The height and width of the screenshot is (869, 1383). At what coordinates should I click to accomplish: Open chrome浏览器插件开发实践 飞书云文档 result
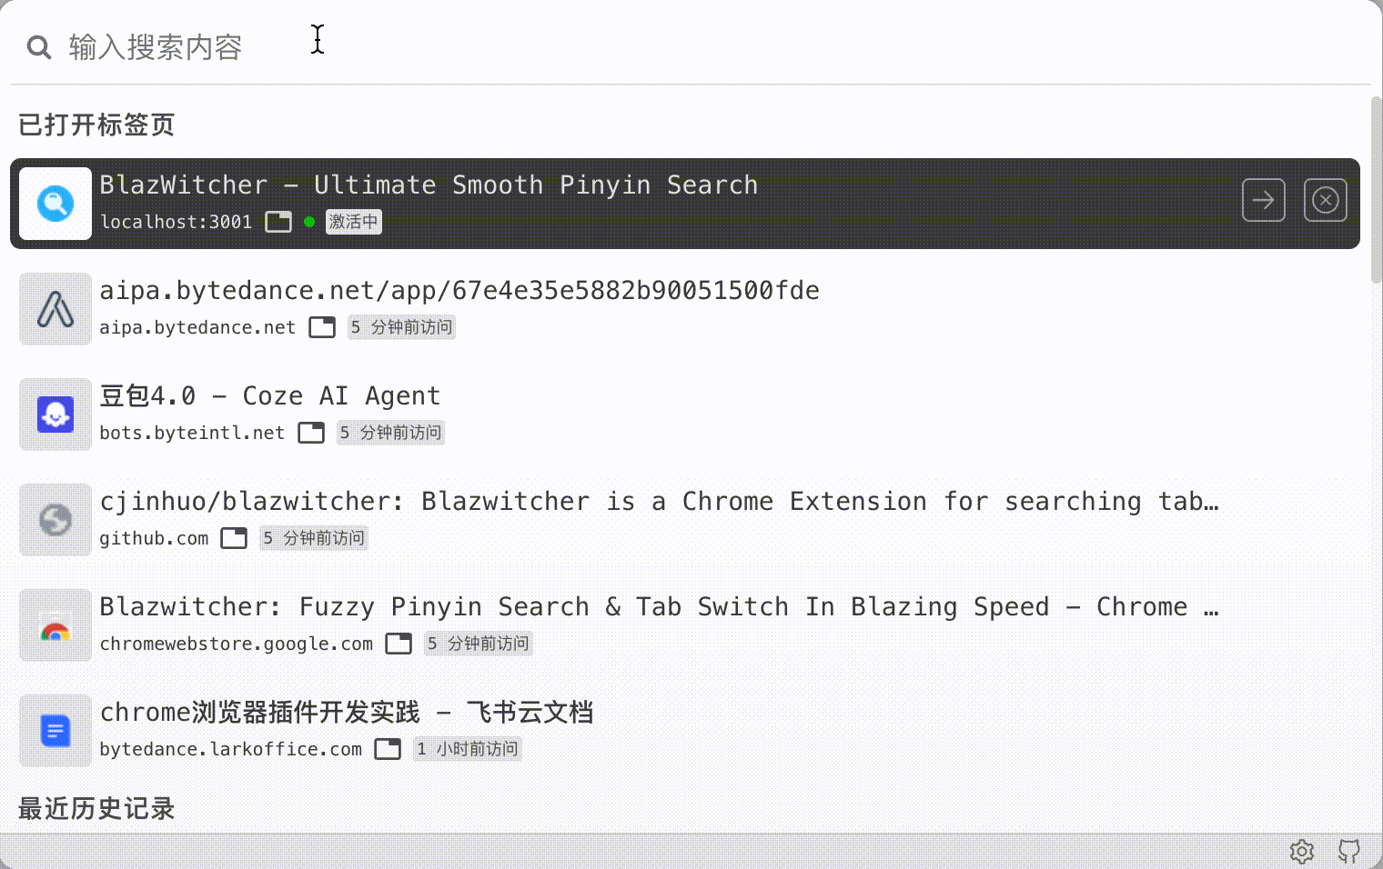tap(685, 731)
